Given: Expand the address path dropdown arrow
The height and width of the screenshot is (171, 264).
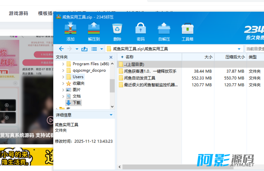Looking at the screenshot, I should coord(239,49).
